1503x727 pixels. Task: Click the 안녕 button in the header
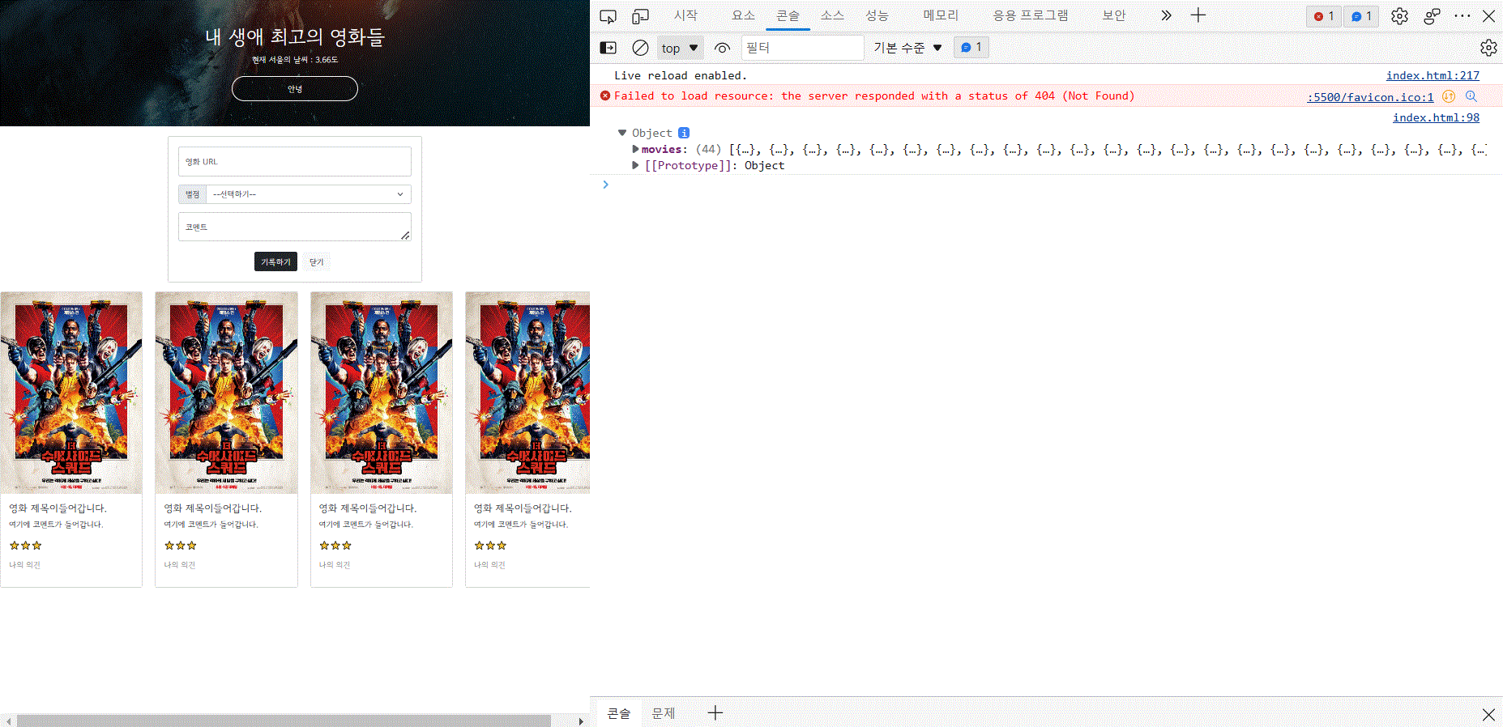pyautogui.click(x=295, y=89)
